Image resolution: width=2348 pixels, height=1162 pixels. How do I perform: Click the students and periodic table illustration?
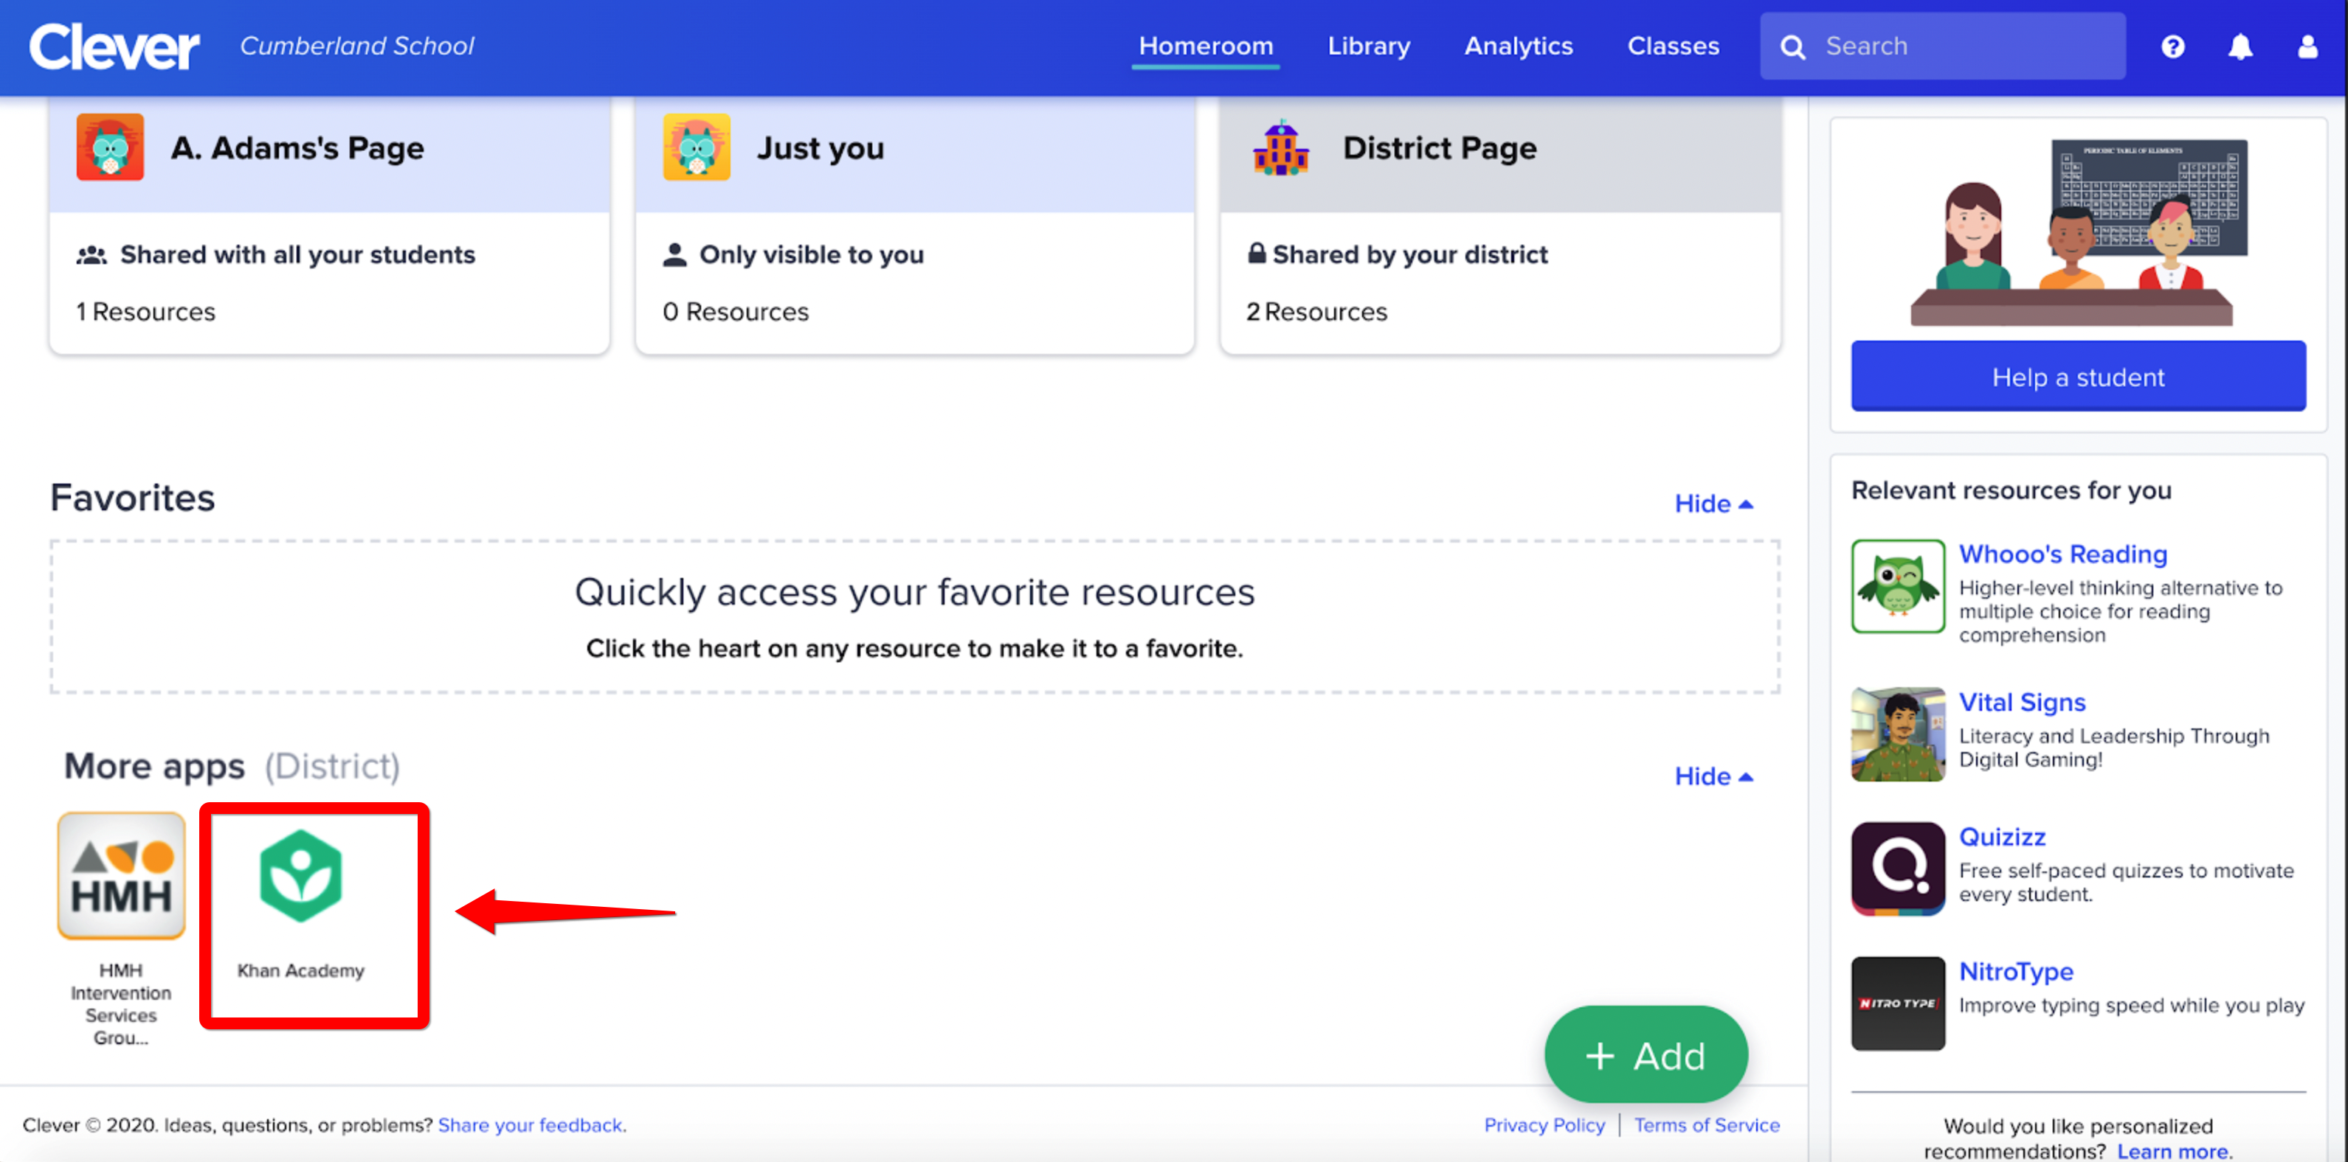pos(2078,232)
